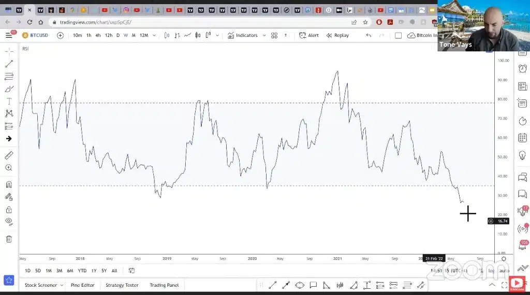Image resolution: width=530 pixels, height=295 pixels.
Task: Open the Strategy Tester tab
Action: pyautogui.click(x=122, y=285)
